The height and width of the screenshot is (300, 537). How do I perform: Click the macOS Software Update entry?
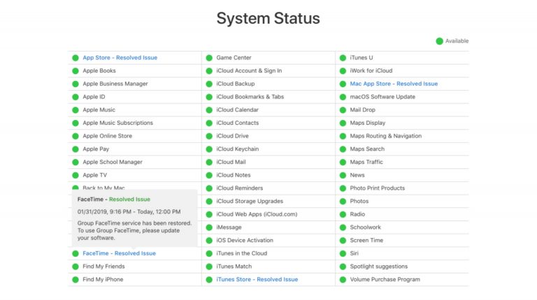[382, 97]
